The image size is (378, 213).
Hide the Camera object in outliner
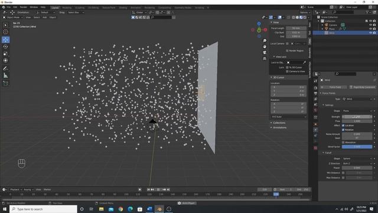(370, 25)
